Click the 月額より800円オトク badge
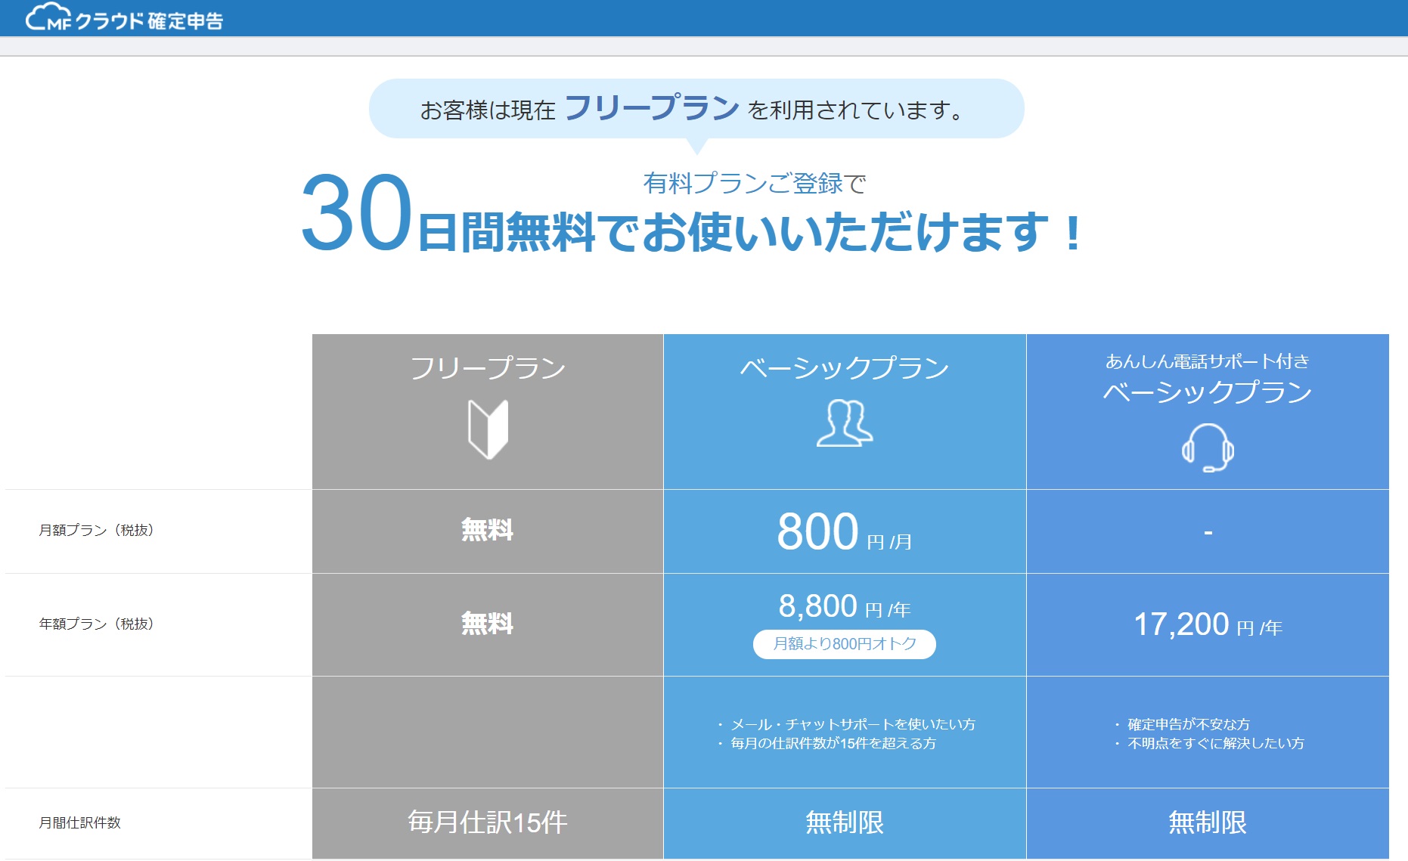 coord(845,644)
